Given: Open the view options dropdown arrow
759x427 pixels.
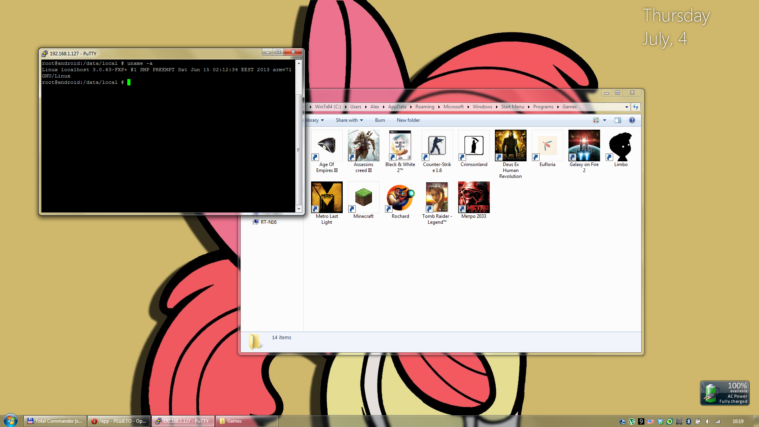Looking at the screenshot, I should click(604, 120).
